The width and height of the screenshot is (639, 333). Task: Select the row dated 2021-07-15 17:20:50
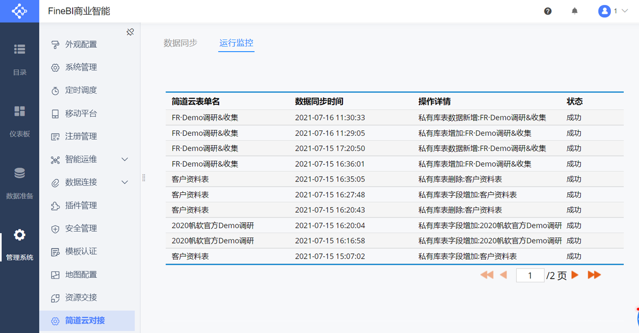click(x=395, y=148)
